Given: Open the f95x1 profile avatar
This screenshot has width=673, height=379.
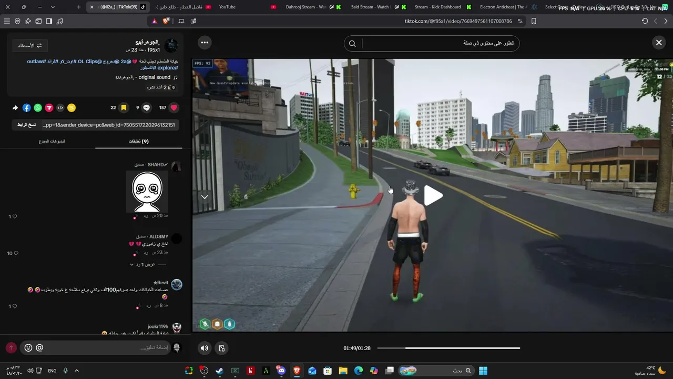Looking at the screenshot, I should [171, 45].
